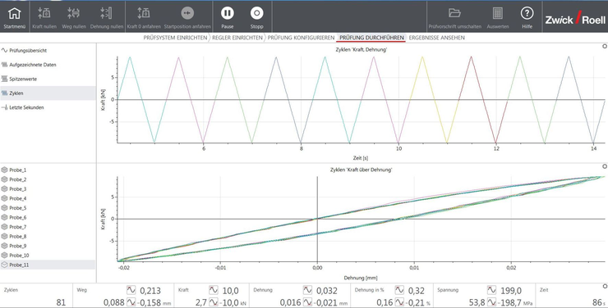Image resolution: width=608 pixels, height=308 pixels.
Task: Open Prüfvorschrift umschalten folder icon
Action: [x=454, y=14]
